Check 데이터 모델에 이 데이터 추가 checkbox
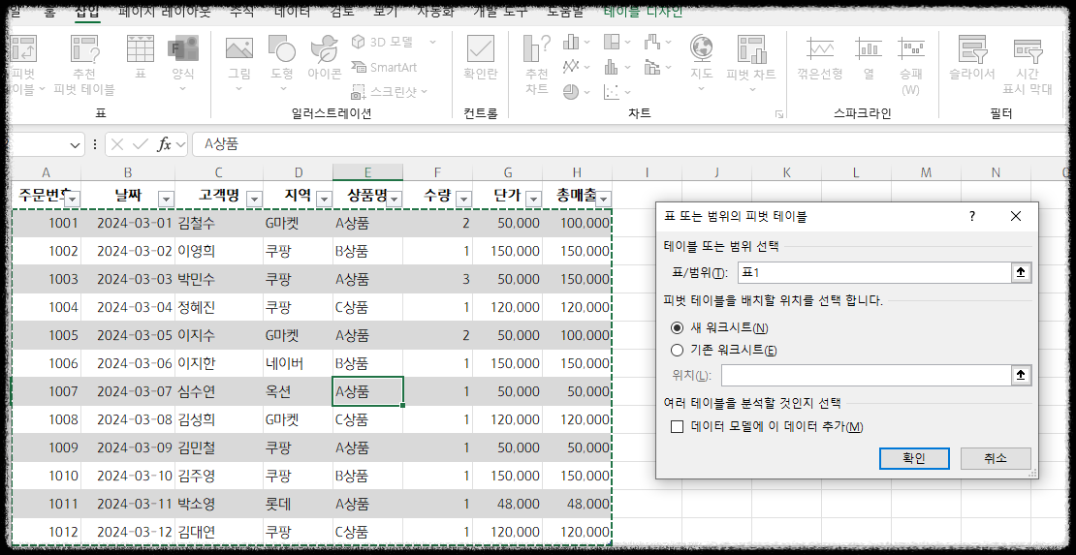This screenshot has width=1076, height=555. (x=678, y=427)
